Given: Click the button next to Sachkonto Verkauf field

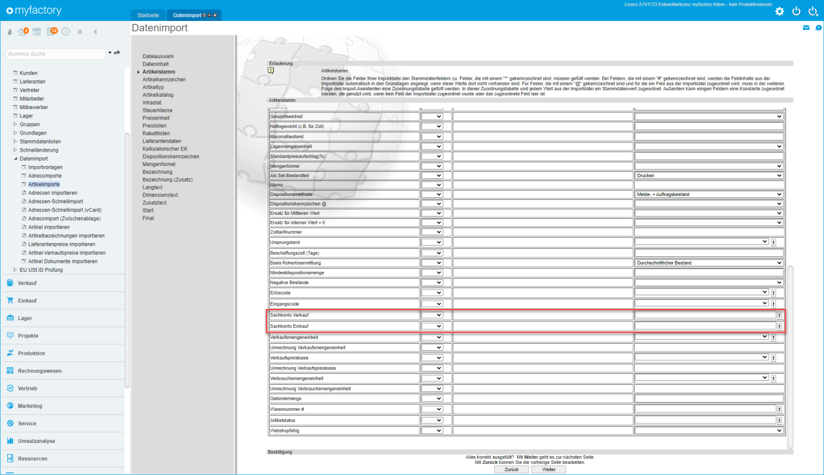Looking at the screenshot, I should coord(779,316).
